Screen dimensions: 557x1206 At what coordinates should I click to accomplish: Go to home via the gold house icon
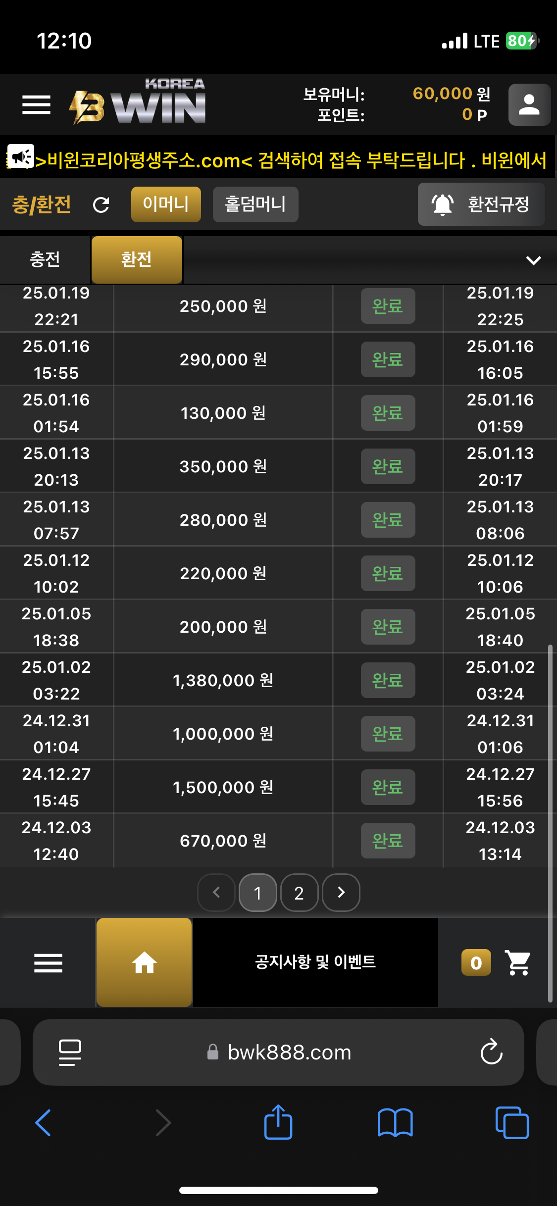pos(144,962)
